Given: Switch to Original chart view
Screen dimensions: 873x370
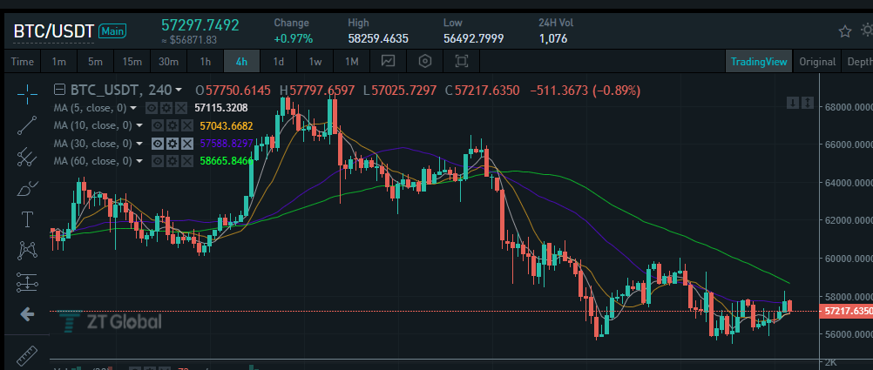Looking at the screenshot, I should 817,61.
